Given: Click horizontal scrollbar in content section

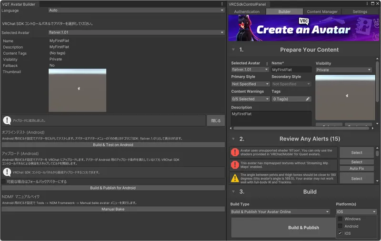Looking at the screenshot, I should pyautogui.click(x=301, y=128).
